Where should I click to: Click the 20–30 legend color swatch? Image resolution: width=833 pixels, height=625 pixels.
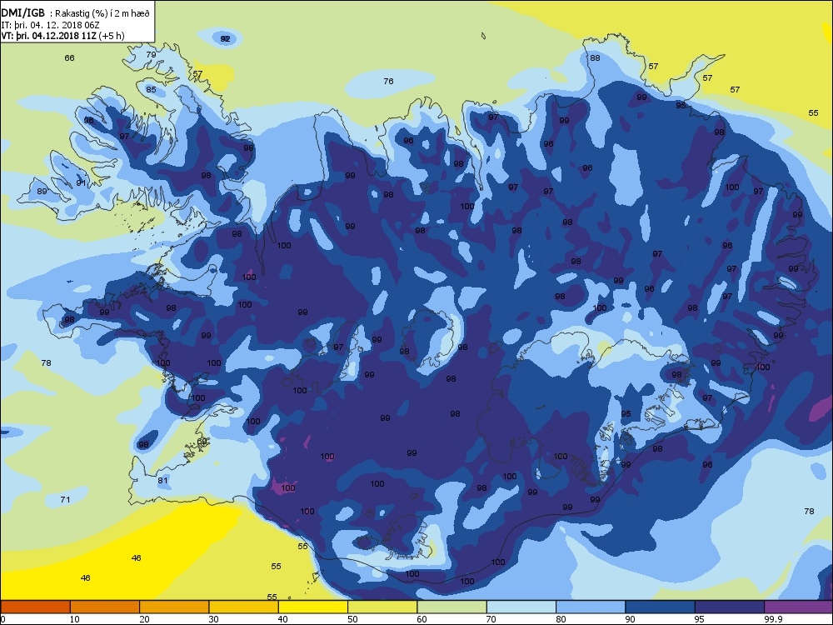[174, 607]
